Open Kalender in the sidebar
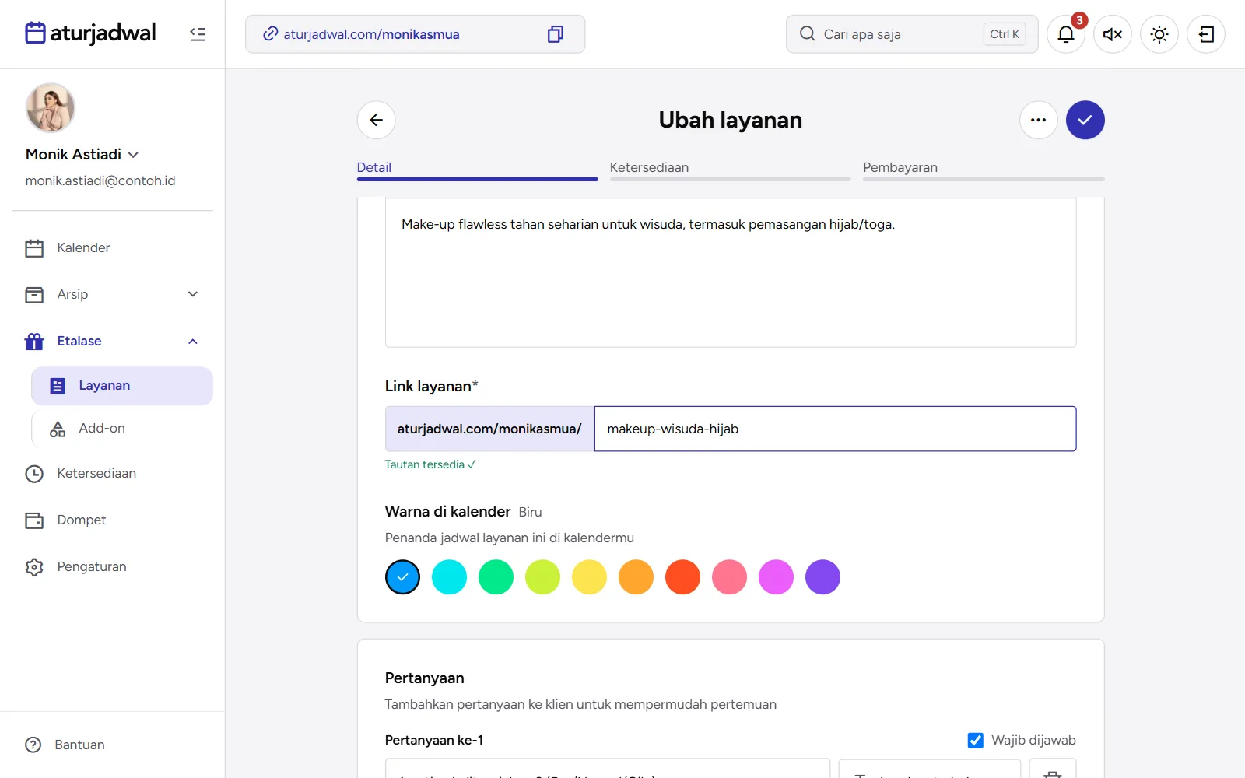The image size is (1245, 778). tap(113, 247)
